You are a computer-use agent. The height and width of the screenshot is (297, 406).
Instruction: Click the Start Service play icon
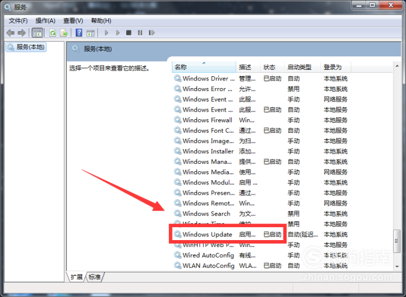coord(106,33)
